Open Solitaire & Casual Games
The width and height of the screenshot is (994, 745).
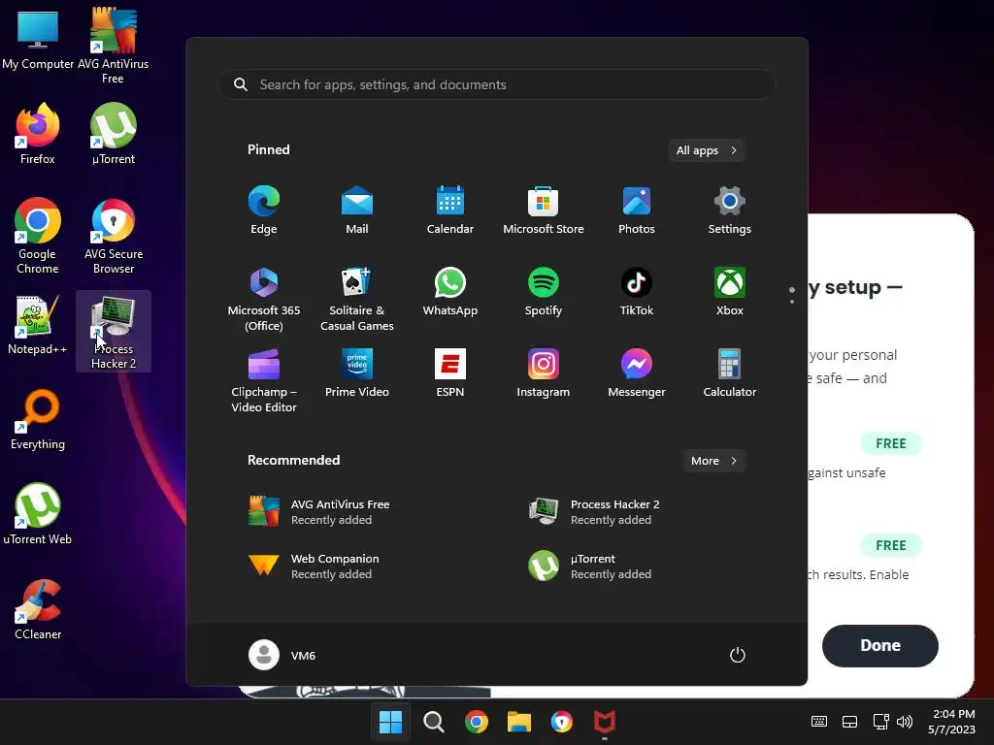357,299
